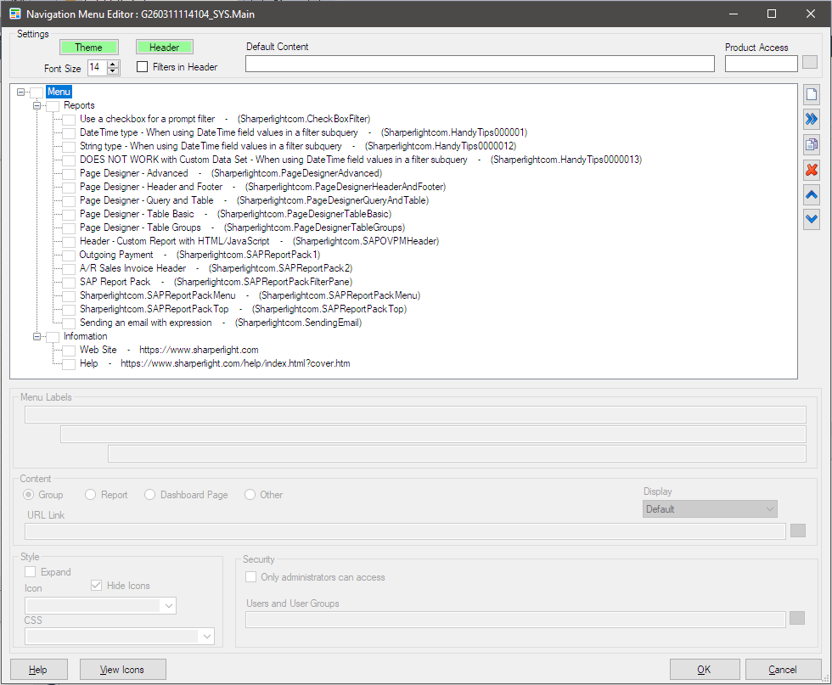Confirm with the OK button
The image size is (832, 685).
point(705,670)
